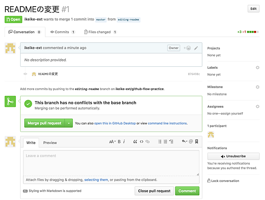Click the bold formatting icon

tap(119, 142)
